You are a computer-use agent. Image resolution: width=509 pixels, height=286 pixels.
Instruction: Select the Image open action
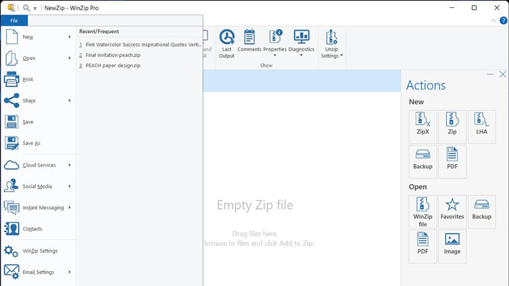click(452, 246)
